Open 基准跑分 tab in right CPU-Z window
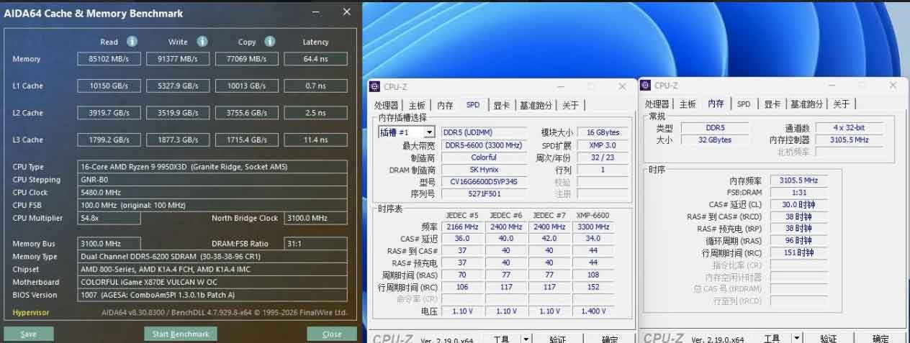Image resolution: width=910 pixels, height=343 pixels. click(807, 104)
